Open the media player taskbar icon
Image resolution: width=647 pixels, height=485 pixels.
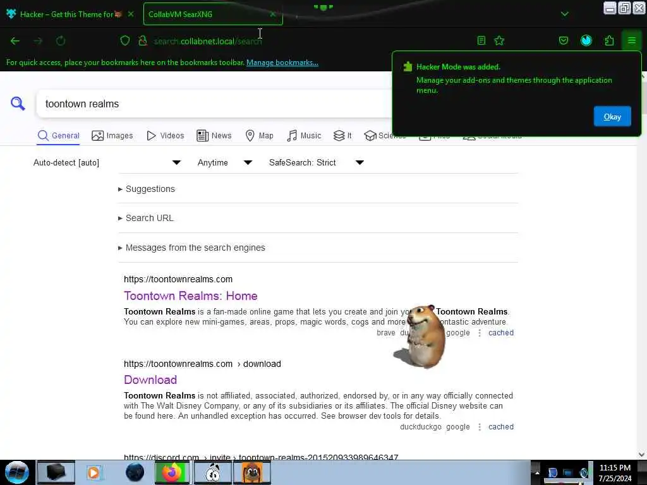(94, 472)
